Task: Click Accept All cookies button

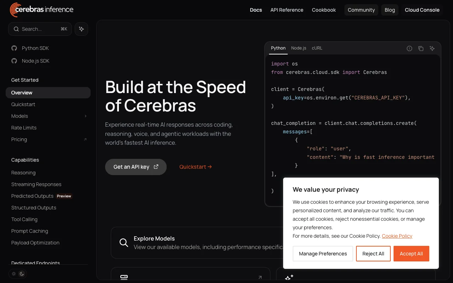Action: (x=411, y=254)
